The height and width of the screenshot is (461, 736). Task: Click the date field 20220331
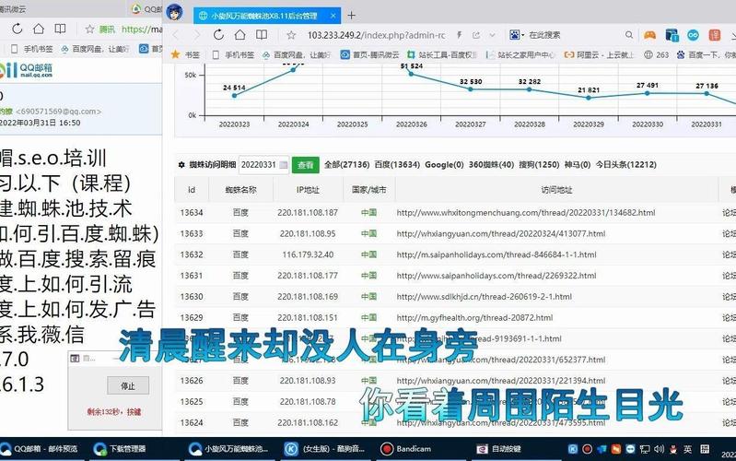coord(259,164)
